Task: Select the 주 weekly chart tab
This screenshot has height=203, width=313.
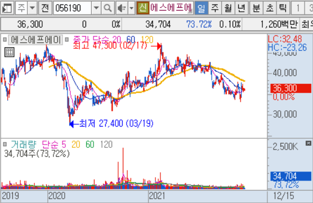Action: 215,8
